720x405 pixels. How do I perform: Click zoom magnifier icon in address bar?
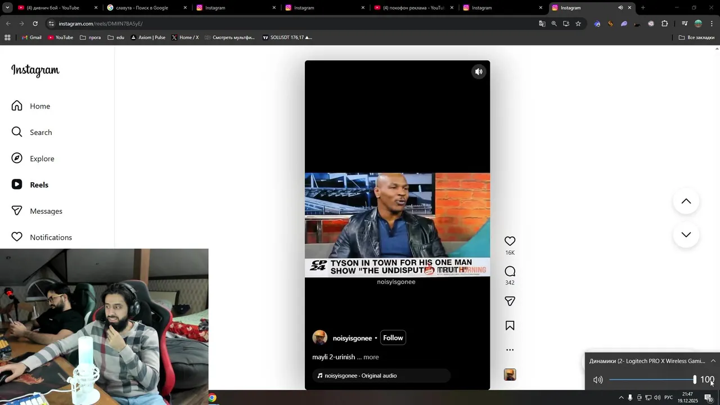tap(554, 24)
